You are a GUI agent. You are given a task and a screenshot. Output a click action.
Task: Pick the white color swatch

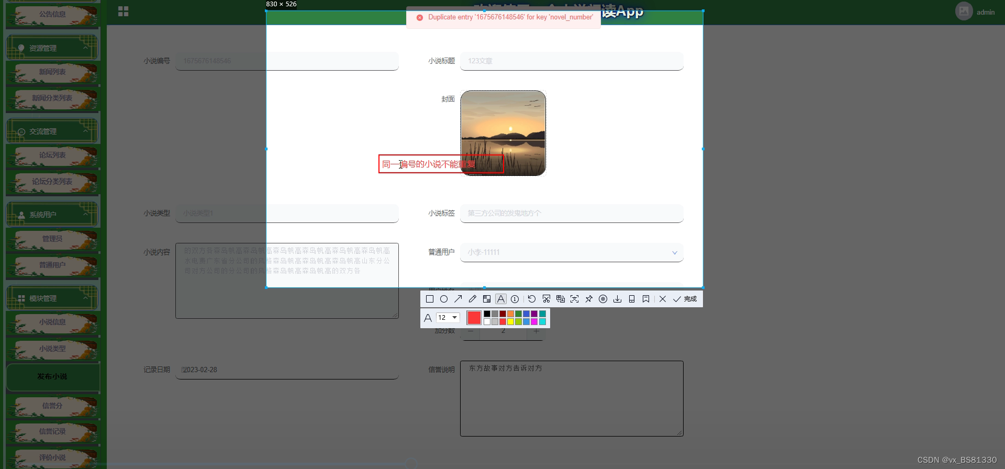pyautogui.click(x=487, y=321)
